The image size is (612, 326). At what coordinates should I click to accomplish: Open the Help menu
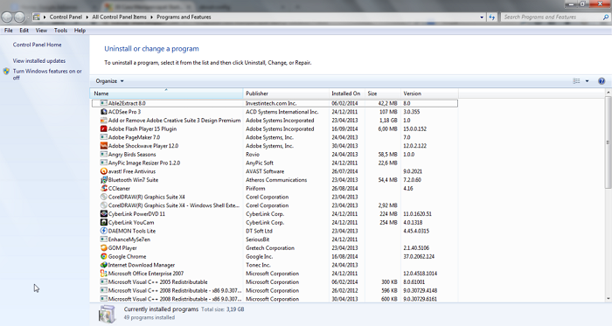point(80,31)
